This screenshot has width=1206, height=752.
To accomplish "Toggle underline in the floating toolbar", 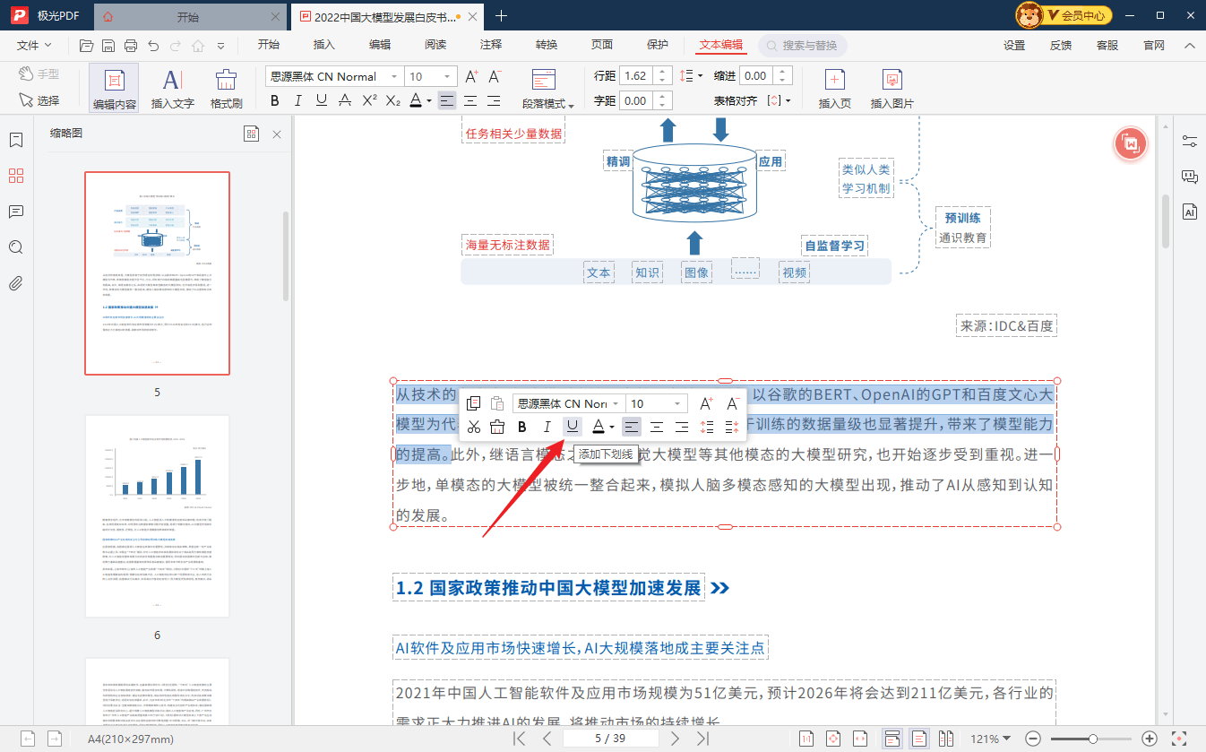I will [573, 428].
